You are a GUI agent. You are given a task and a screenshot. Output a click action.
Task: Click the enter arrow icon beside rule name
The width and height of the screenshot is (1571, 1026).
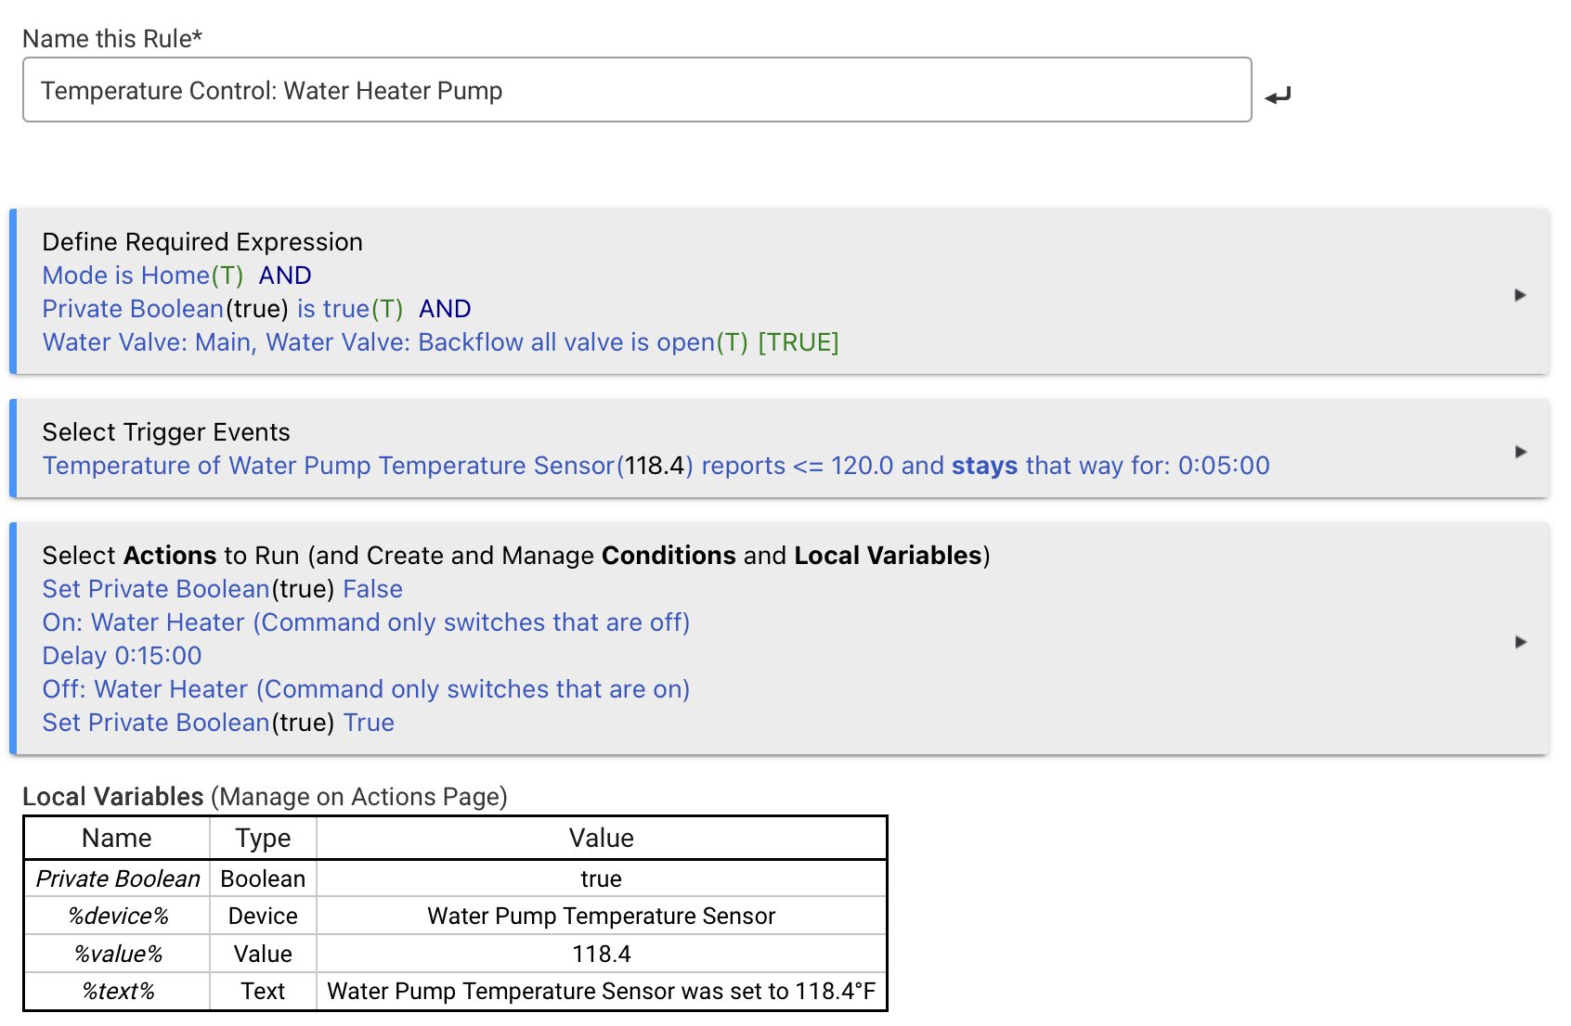tap(1278, 95)
